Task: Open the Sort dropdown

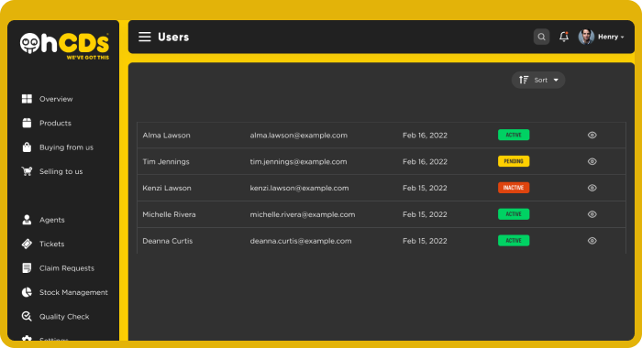Action: pos(538,81)
